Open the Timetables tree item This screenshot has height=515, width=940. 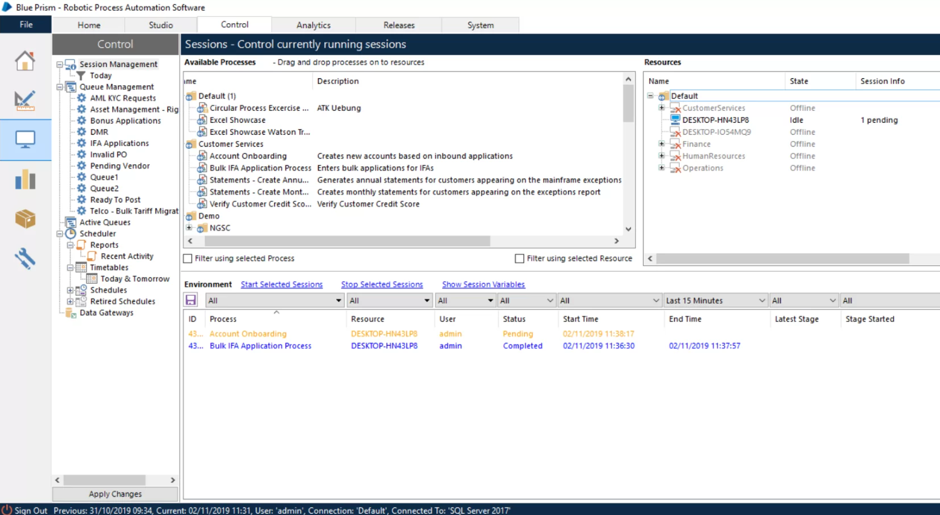pyautogui.click(x=109, y=268)
